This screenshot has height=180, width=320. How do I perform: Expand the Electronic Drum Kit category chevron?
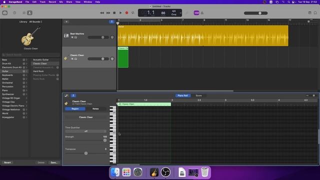tap(26, 67)
